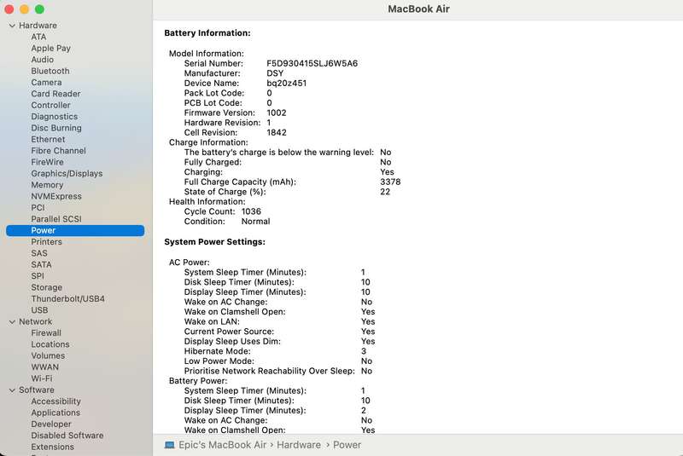Select Diagnostics in the sidebar
Image resolution: width=683 pixels, height=456 pixels.
(x=54, y=117)
